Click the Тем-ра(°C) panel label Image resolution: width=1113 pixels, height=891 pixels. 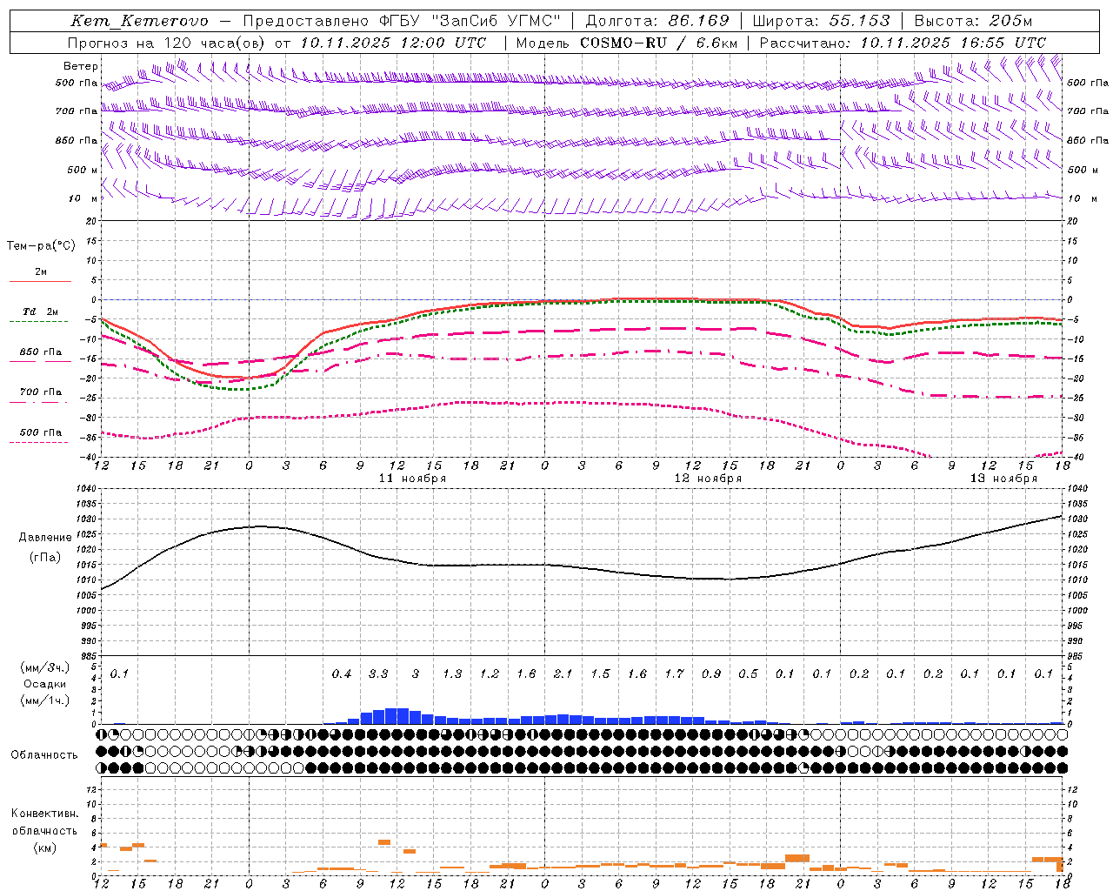(41, 246)
